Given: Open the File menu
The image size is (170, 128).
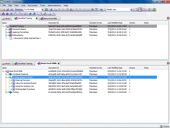Looking at the screenshot, I should [4, 5].
